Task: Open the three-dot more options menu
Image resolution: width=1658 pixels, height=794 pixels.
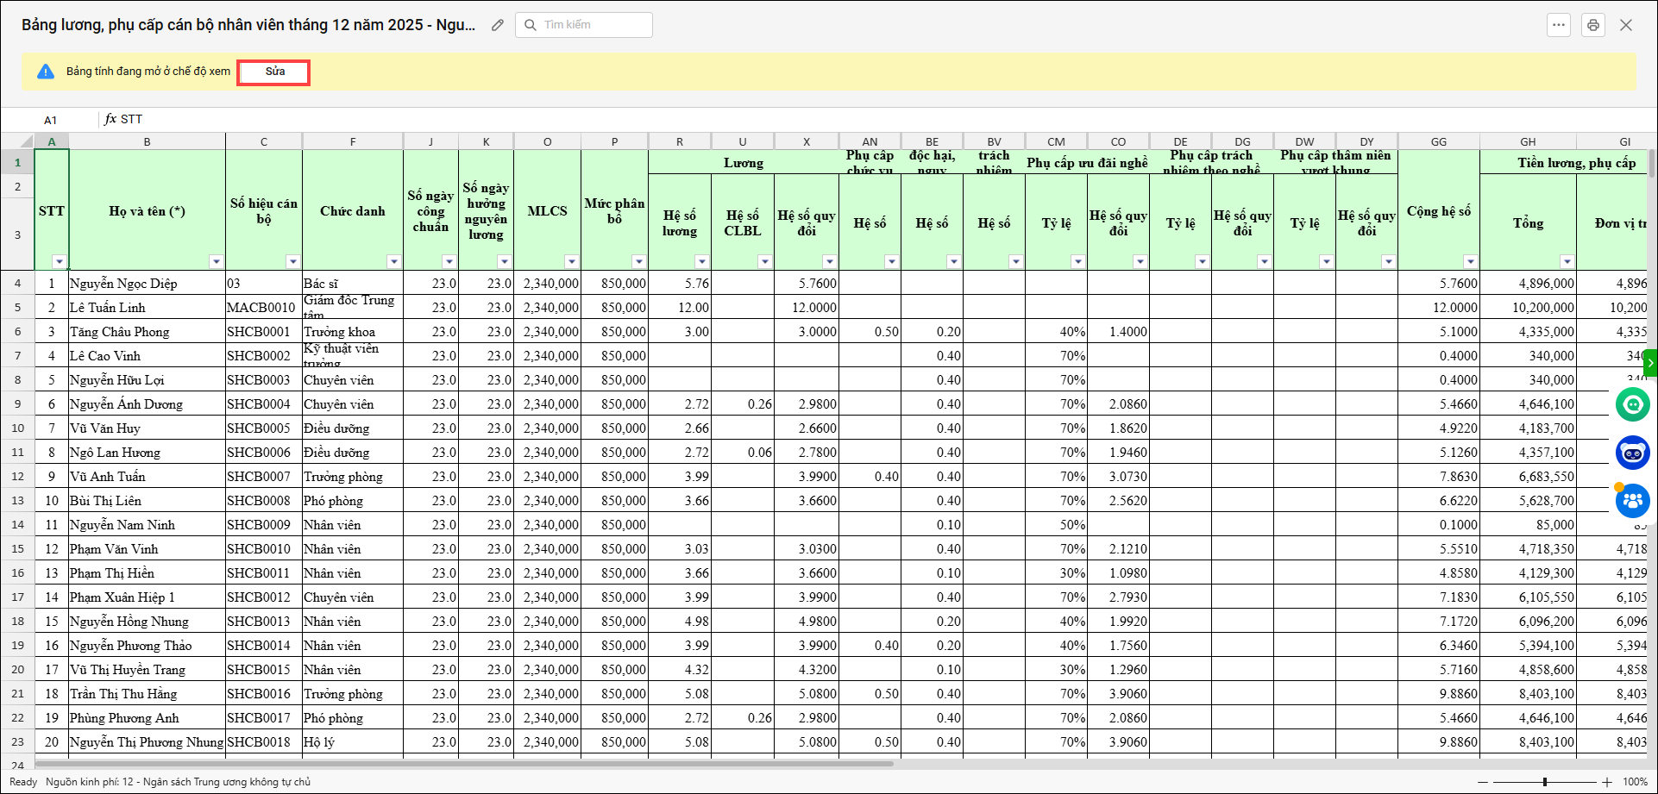Action: pyautogui.click(x=1558, y=25)
